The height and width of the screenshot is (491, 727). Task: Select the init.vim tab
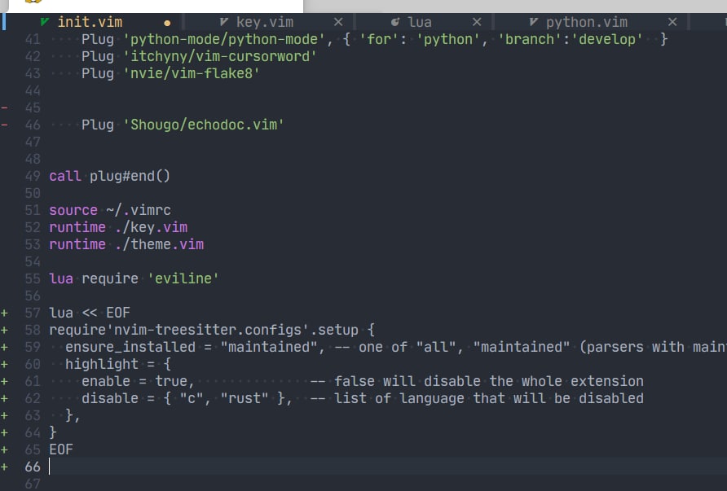point(90,22)
